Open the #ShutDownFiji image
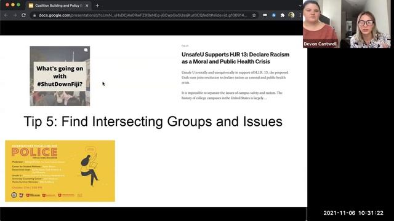The image size is (394, 221). [x=60, y=76]
